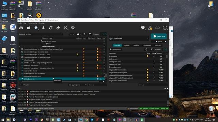This screenshot has height=122, width=218.
Task: Uncheck the Food For The Thirsty mod
Action: click(22, 71)
